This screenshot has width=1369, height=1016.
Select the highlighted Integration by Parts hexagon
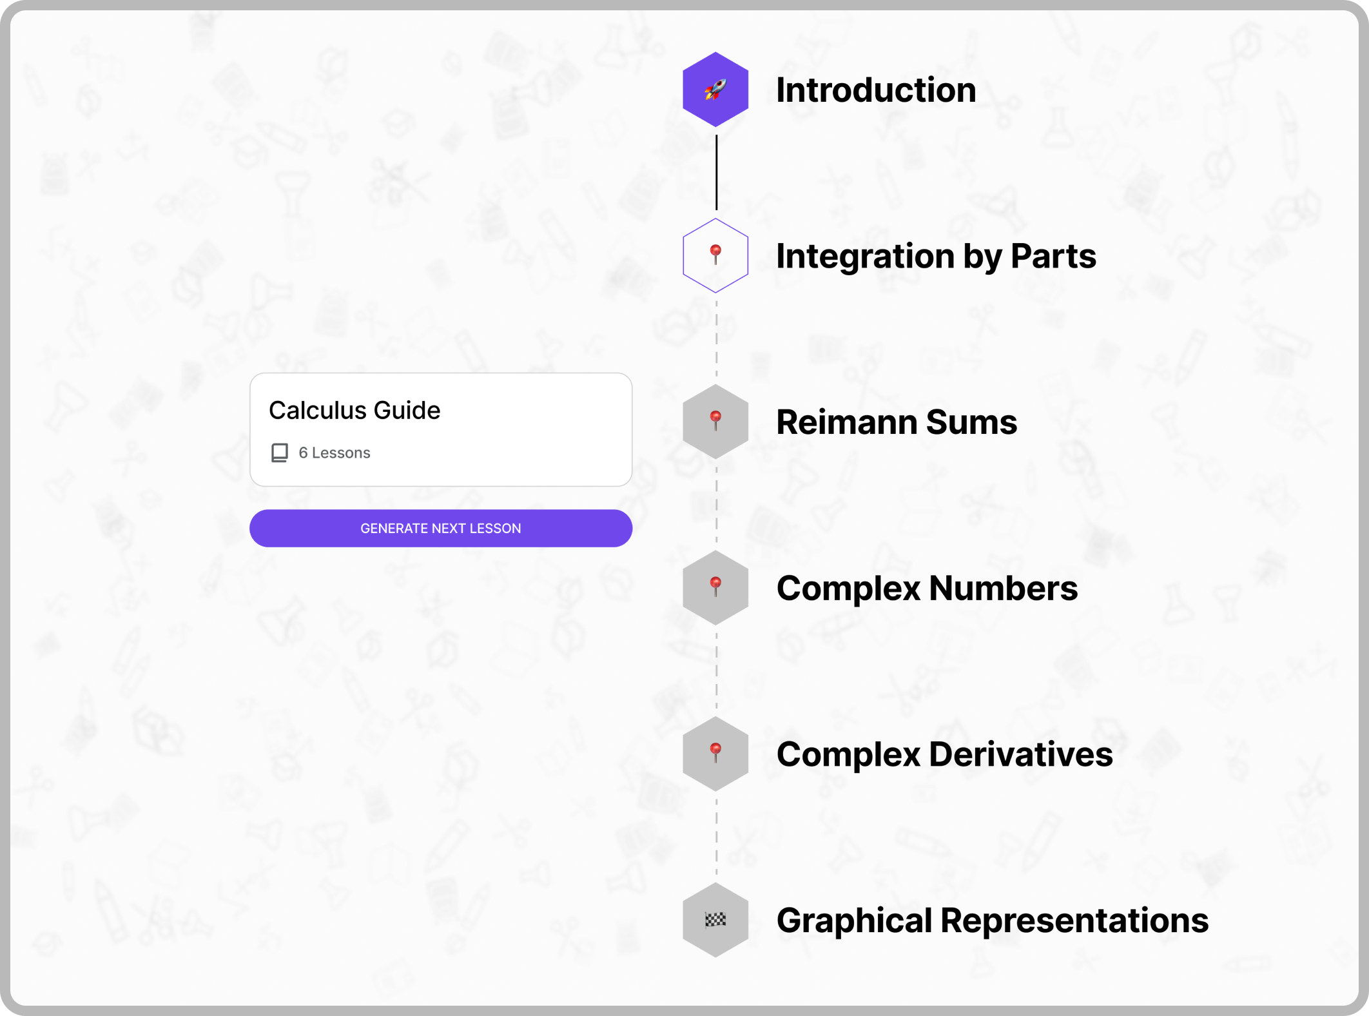715,255
